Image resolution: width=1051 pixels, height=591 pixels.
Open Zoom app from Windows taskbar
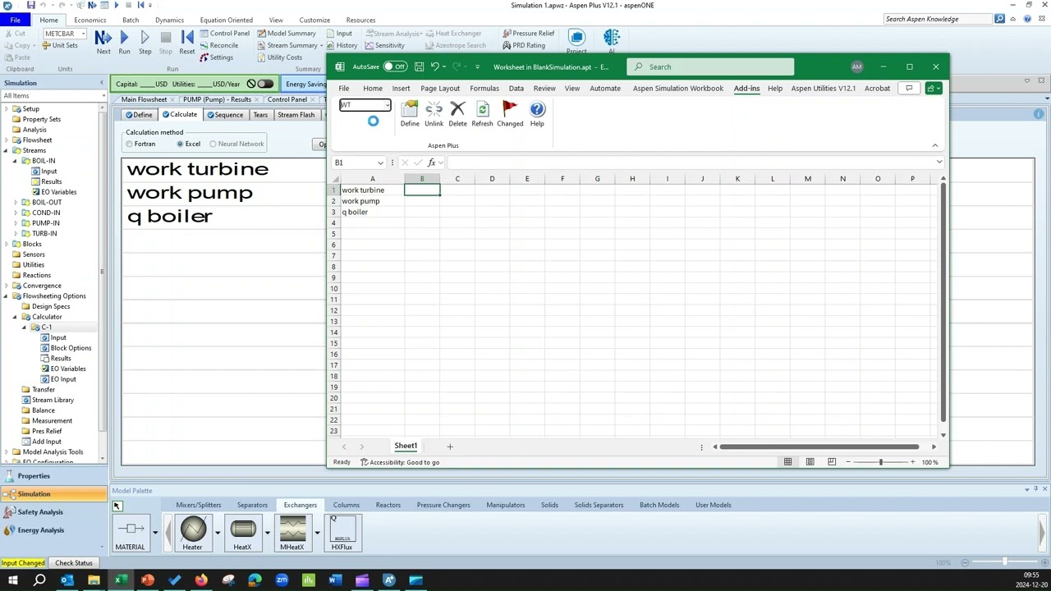(282, 581)
